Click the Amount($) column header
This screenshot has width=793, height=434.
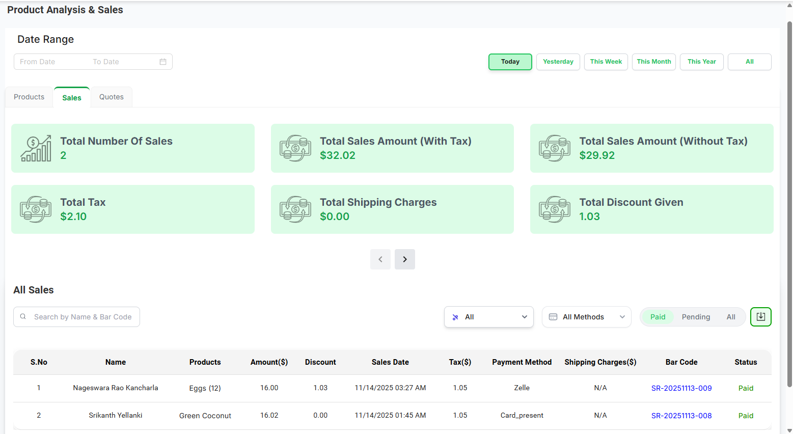point(269,362)
